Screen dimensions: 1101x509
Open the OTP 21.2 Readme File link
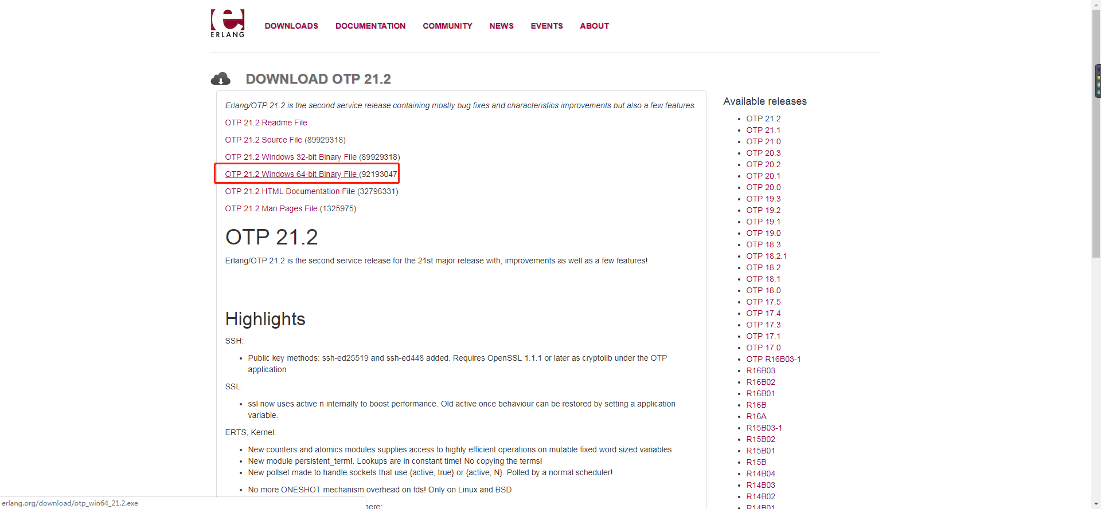coord(266,123)
